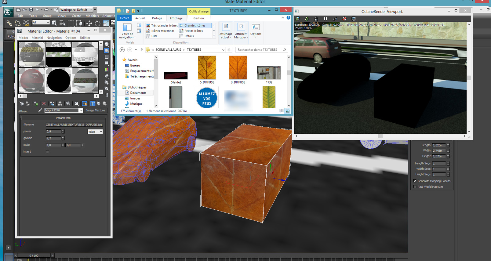
Task: Click the Height value field showing 1,378m
Action: (x=439, y=156)
